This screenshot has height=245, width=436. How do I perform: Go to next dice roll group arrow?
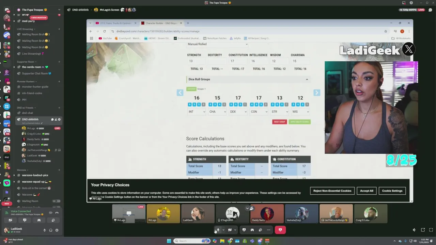point(316,93)
